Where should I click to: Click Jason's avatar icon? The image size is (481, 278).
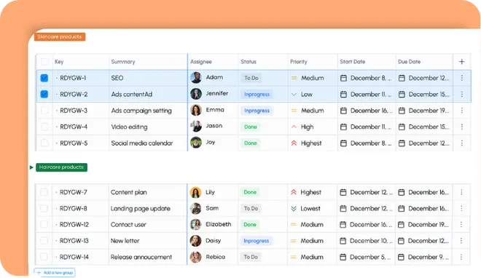point(196,126)
